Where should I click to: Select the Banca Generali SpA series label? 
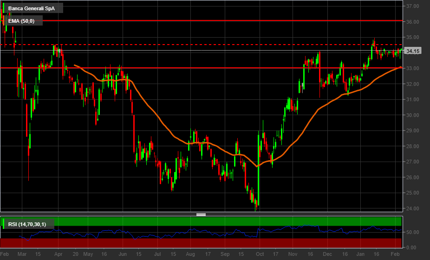(31, 8)
